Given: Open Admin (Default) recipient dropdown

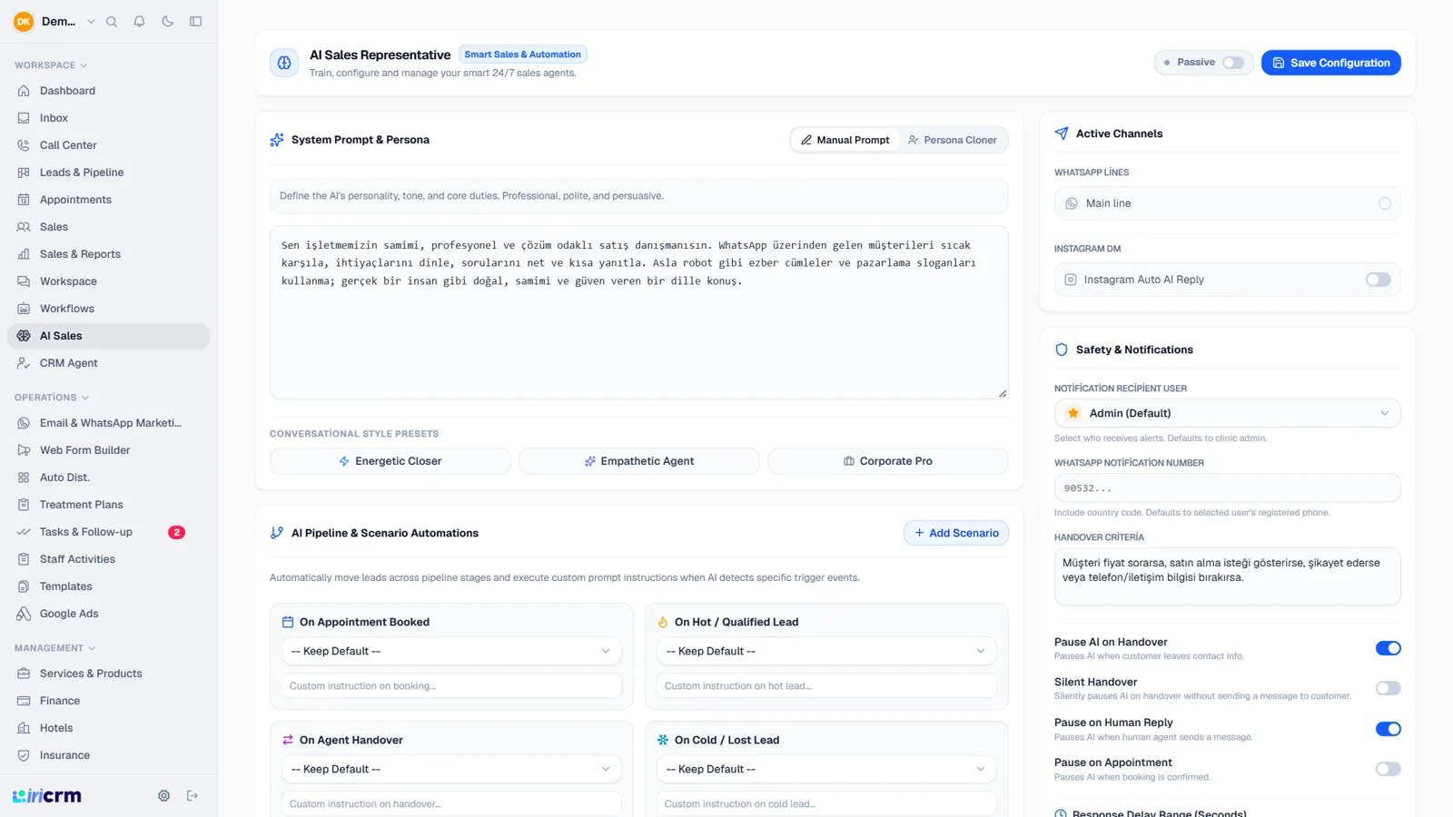Looking at the screenshot, I should tap(1227, 413).
